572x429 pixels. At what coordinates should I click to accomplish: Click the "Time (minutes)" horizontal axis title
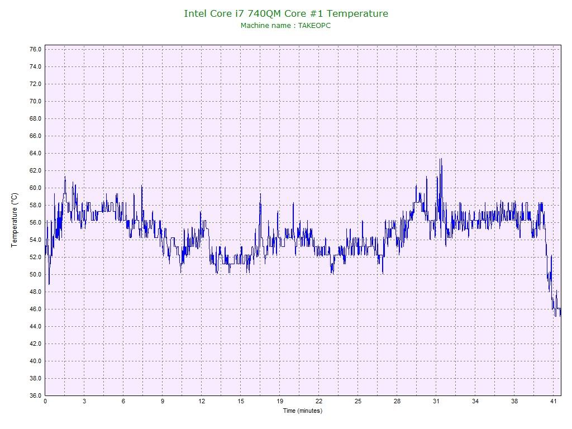303,411
